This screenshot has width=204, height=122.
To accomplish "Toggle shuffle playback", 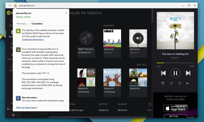I will tap(171, 83).
